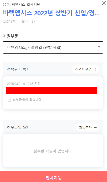
Task: Click the 첨부파일 0건 section header
Action: [x=18, y=128]
